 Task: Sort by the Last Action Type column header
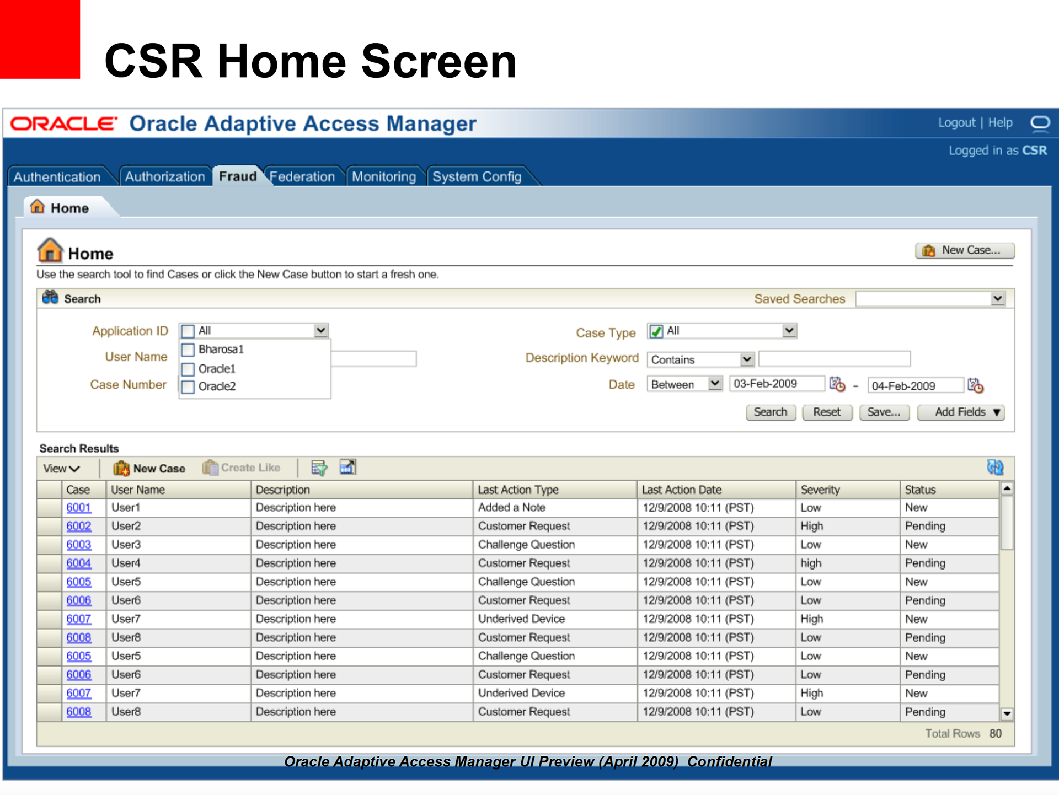point(555,490)
